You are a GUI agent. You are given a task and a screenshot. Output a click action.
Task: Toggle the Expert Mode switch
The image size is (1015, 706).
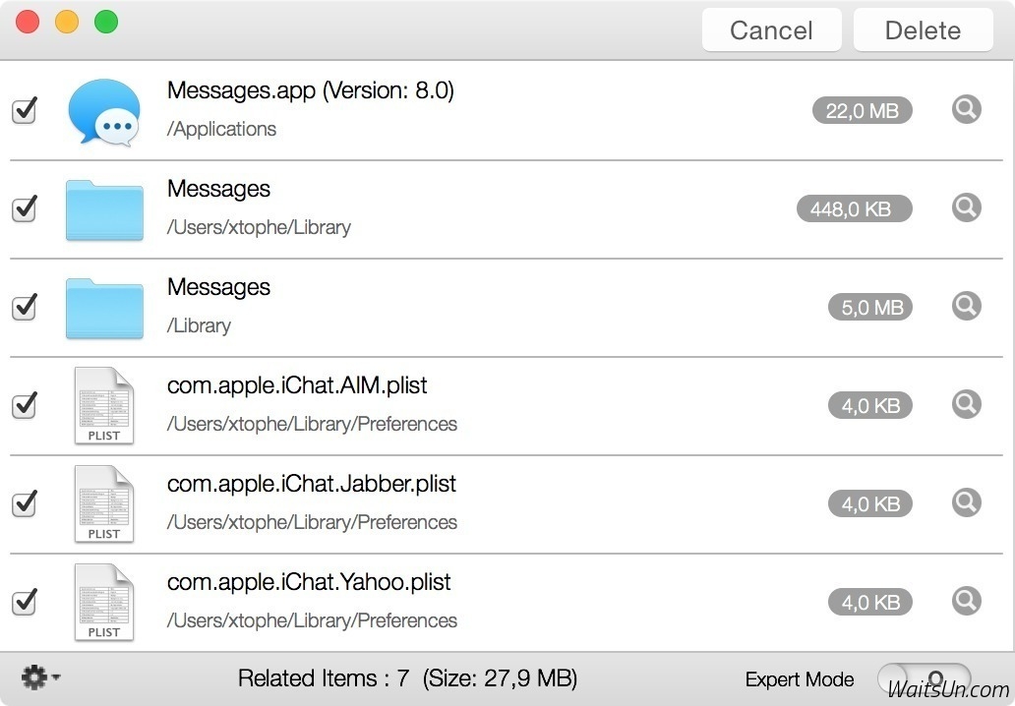tap(923, 678)
